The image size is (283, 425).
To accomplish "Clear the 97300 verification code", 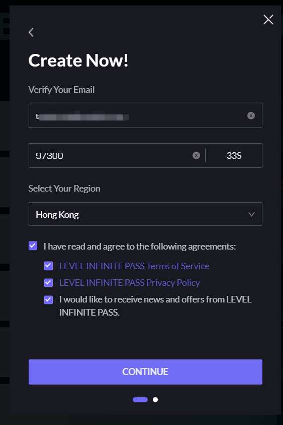I will coord(196,156).
